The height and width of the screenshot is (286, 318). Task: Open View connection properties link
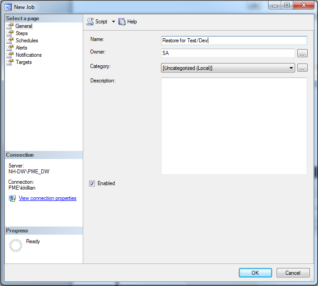pyautogui.click(x=48, y=198)
